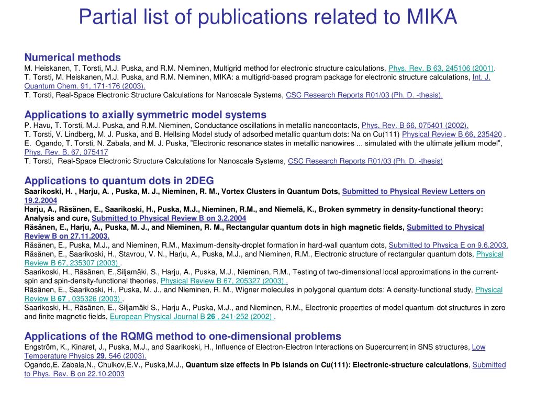The image size is (536, 402).
Task: Open Submitted to Phys. Rev. B on 22.10.2003 link
Action: point(74,374)
